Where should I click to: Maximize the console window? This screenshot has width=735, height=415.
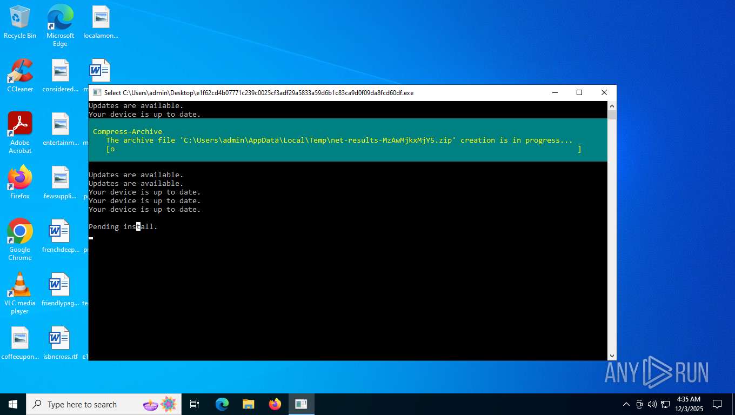coord(579,93)
